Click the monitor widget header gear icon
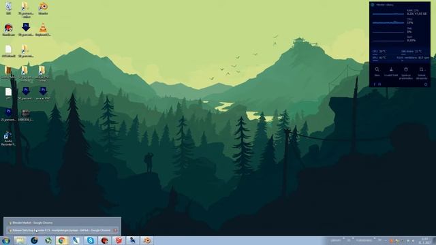This screenshot has height=245, width=436. pyautogui.click(x=373, y=5)
